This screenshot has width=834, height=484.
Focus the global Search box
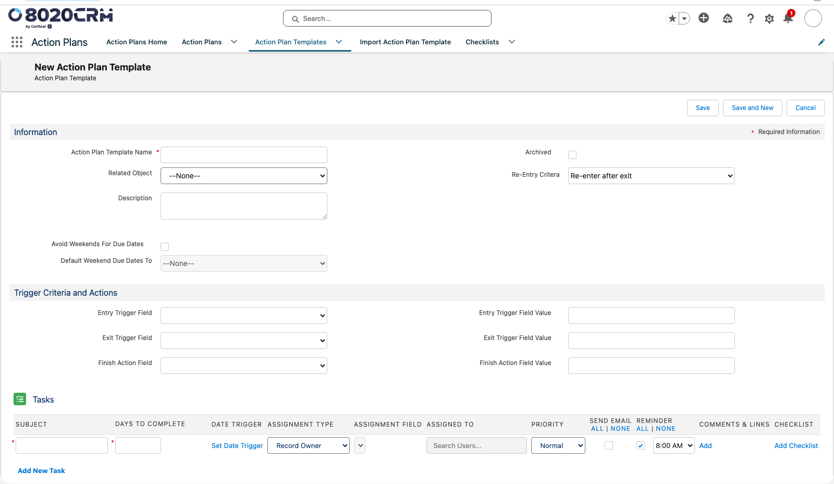(x=387, y=18)
